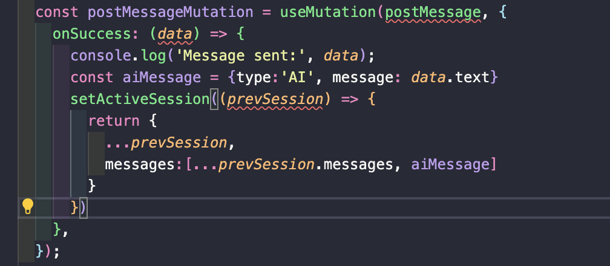The image size is (610, 266).
Task: Click the aiMessage constant declaration
Action: click(x=162, y=78)
